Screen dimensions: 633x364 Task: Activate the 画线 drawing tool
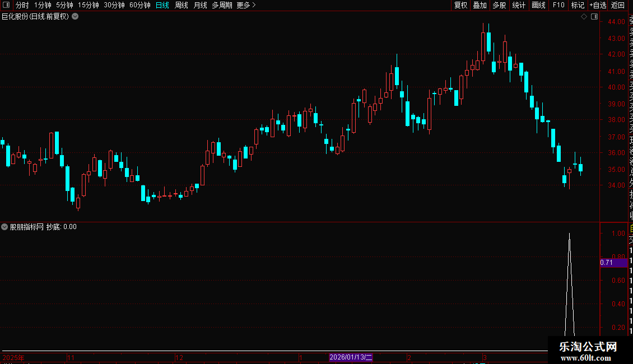click(538, 5)
